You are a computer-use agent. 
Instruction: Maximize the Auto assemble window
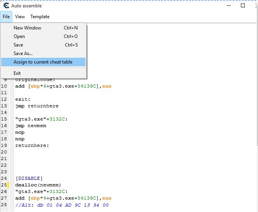pos(243,6)
